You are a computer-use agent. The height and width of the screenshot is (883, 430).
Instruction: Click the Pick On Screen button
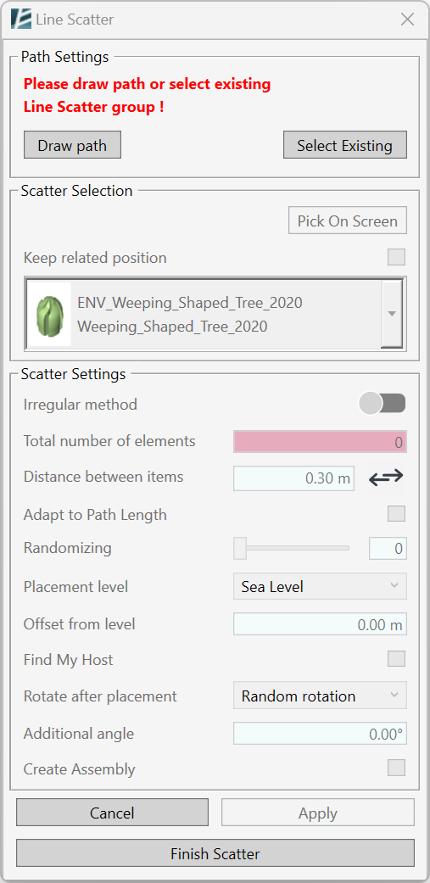pyautogui.click(x=347, y=221)
